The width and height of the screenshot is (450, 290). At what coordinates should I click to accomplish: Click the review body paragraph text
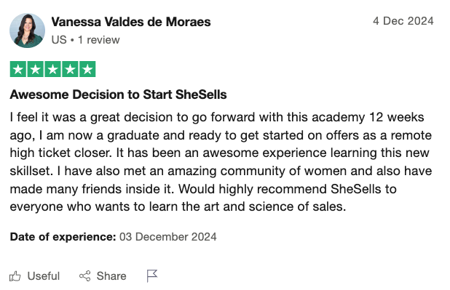[x=221, y=162]
